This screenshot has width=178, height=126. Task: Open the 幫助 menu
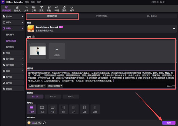39,2
